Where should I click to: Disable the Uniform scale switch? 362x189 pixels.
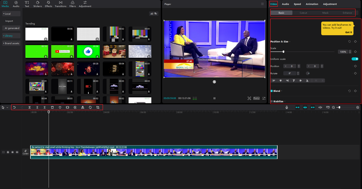pyautogui.click(x=355, y=59)
